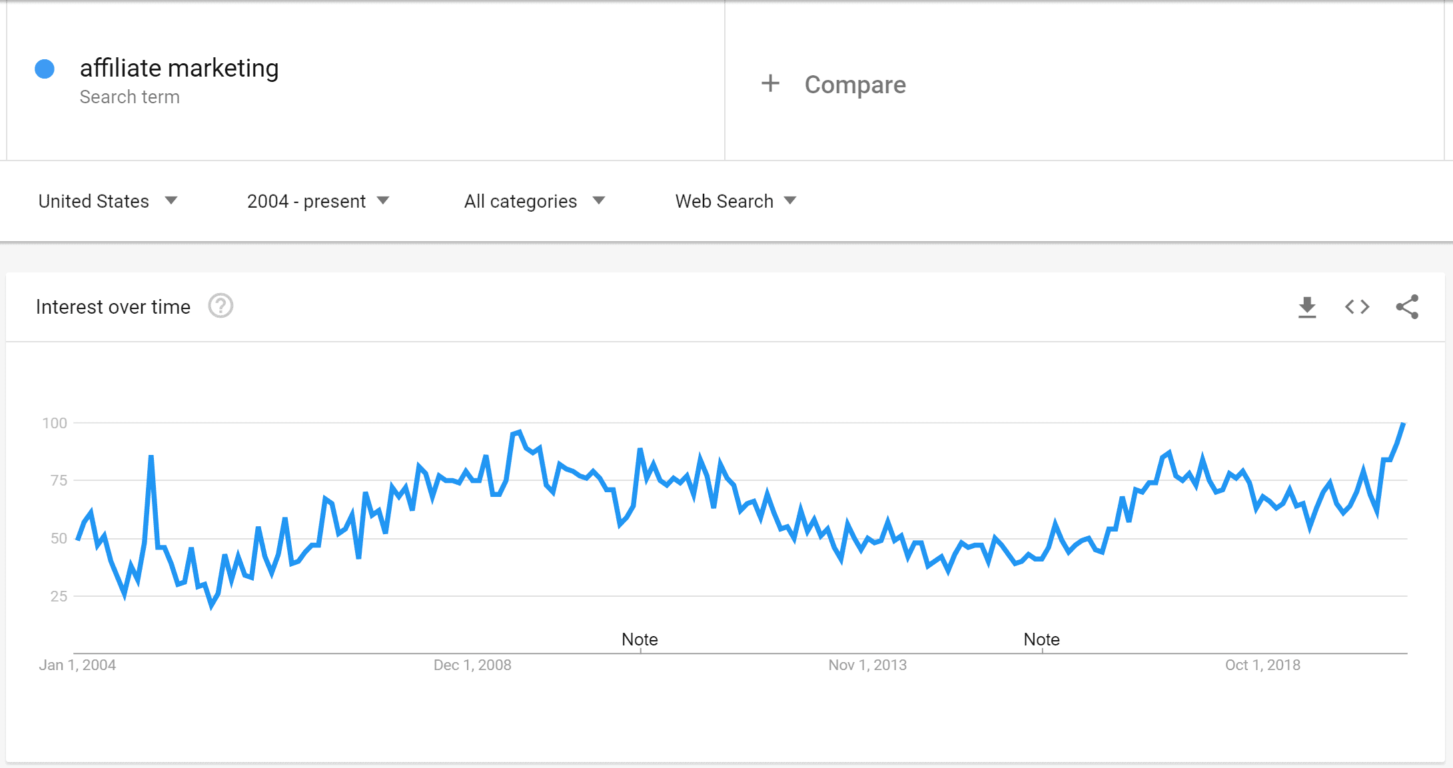Download the interest over time data
The image size is (1453, 768).
pyautogui.click(x=1307, y=307)
